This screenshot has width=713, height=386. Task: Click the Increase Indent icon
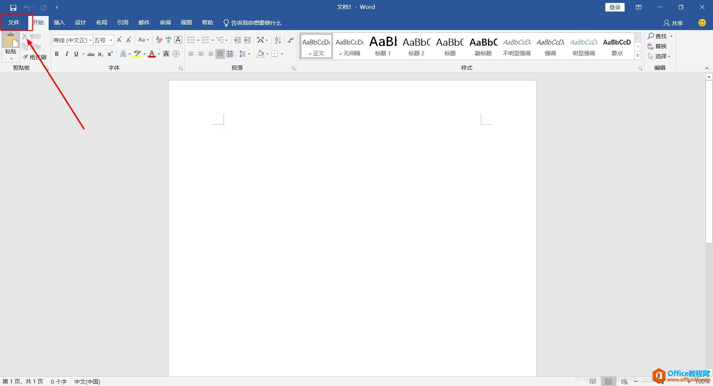coord(247,40)
